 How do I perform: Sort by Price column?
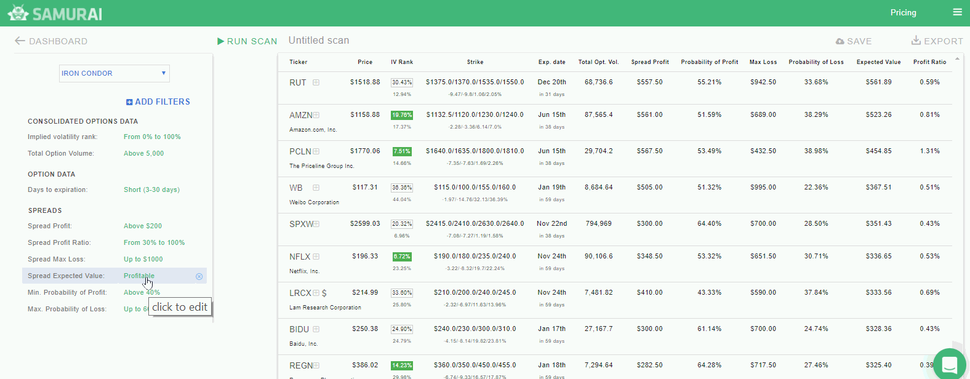point(365,62)
